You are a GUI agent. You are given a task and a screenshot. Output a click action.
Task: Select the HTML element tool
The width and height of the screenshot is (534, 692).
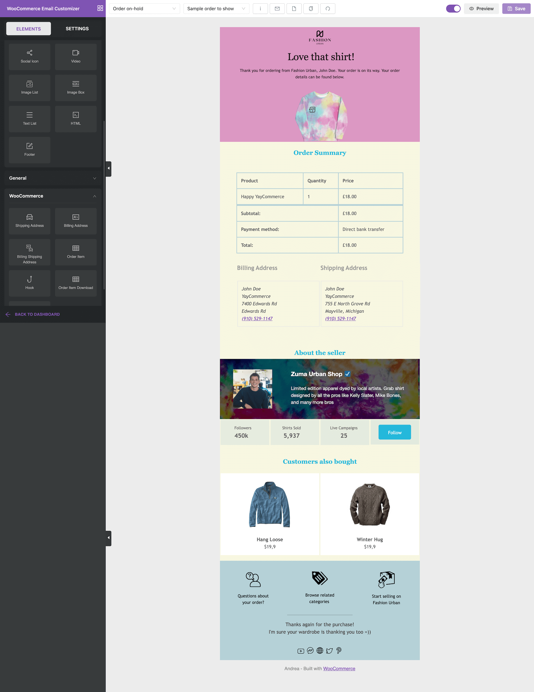click(x=76, y=117)
